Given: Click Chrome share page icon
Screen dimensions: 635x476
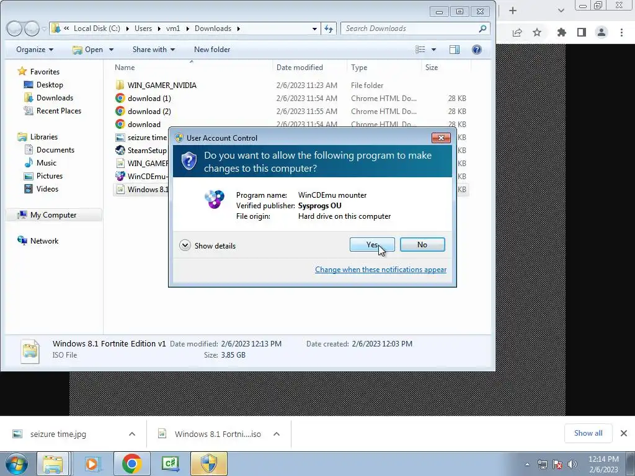Looking at the screenshot, I should click(x=517, y=32).
